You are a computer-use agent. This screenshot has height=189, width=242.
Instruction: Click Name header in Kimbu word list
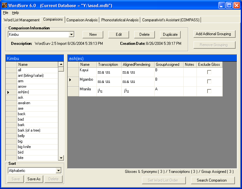tap(37, 65)
